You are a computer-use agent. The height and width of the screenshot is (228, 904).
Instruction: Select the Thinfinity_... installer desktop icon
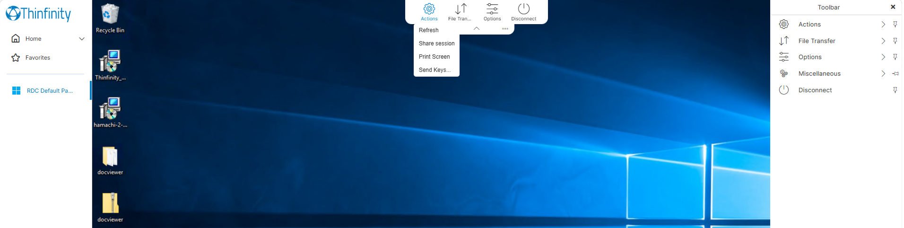pyautogui.click(x=110, y=65)
